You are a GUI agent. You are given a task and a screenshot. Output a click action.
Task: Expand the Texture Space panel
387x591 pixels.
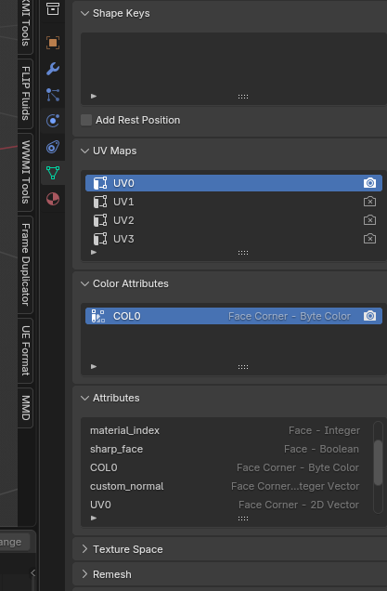85,549
